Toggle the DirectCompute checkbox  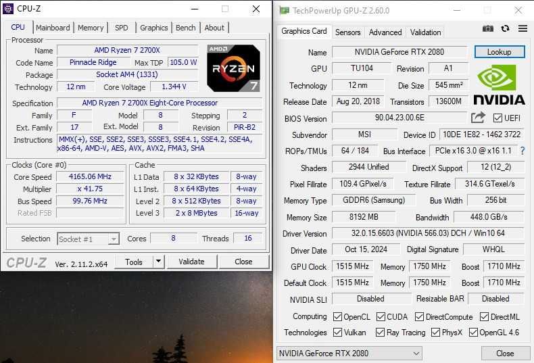pyautogui.click(x=419, y=316)
